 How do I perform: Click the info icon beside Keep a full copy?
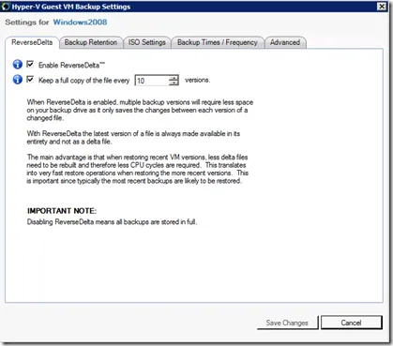point(18,80)
